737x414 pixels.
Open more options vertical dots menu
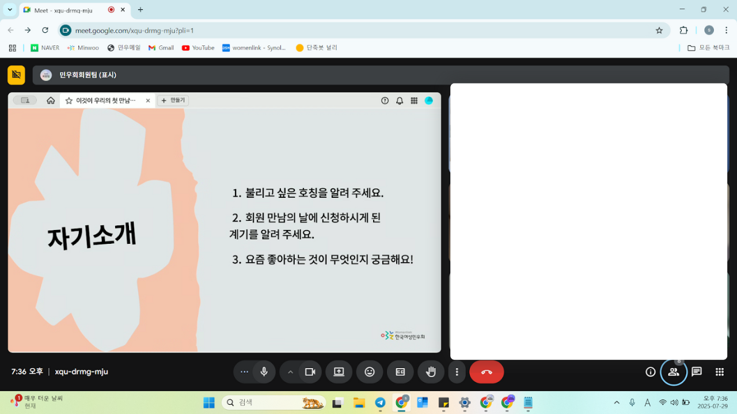[457, 372]
